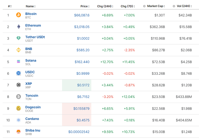Screen dimensions: 199x139
Task: Select Shiba Inu 7D change +10.73%
Action: click(128, 132)
